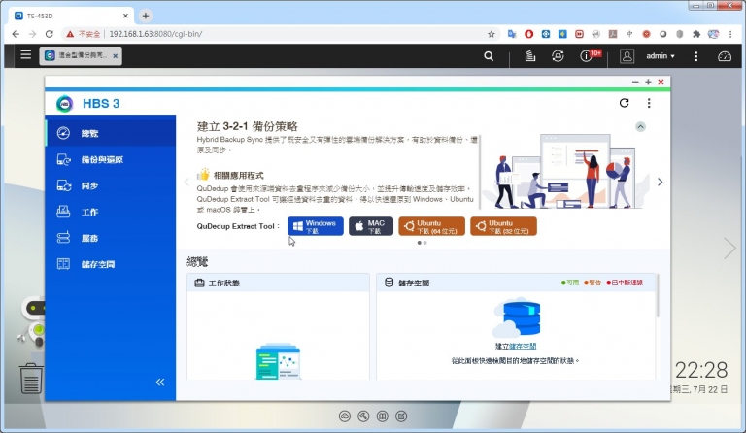Open QTS search magnifier icon

[x=489, y=56]
